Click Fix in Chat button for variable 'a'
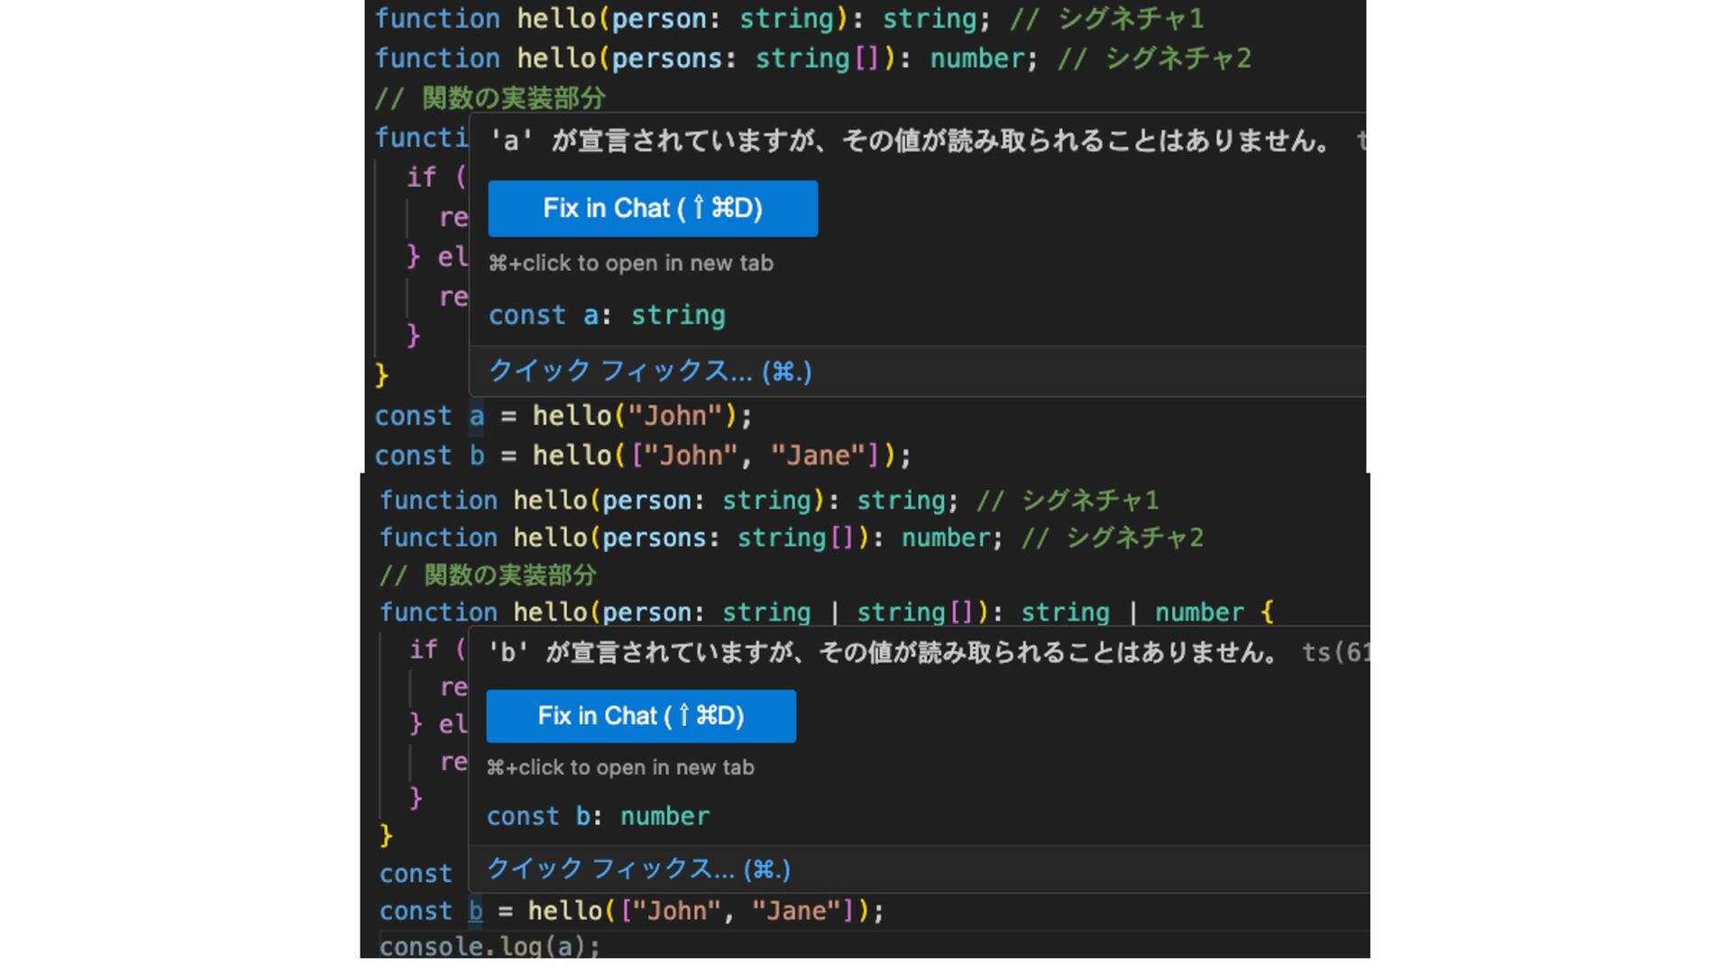This screenshot has width=1731, height=974. [653, 208]
